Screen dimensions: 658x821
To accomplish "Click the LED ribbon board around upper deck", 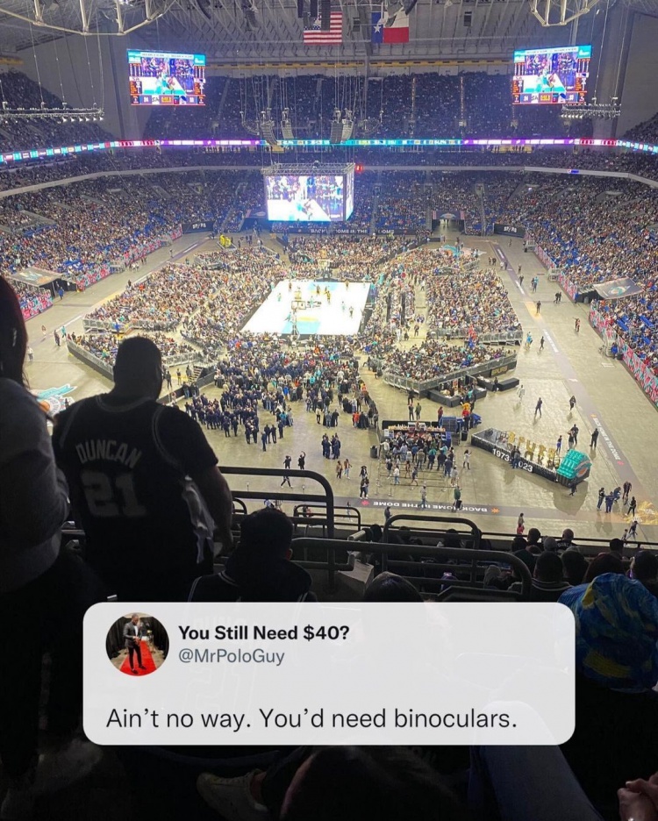I will click(329, 143).
